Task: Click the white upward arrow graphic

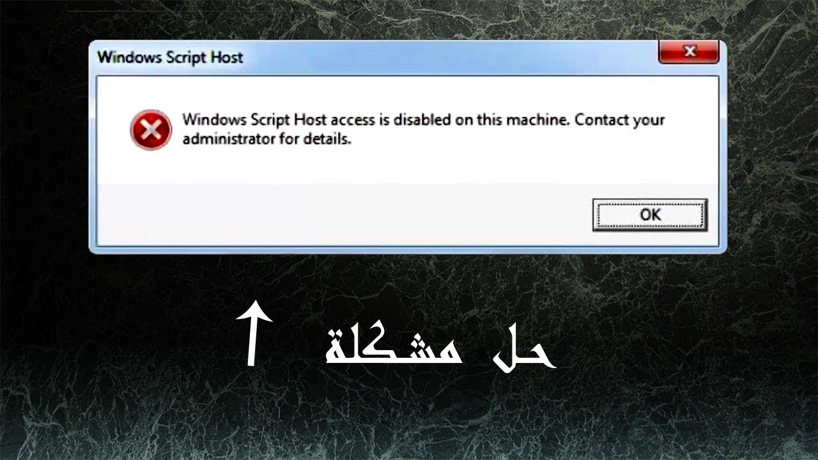Action: tap(254, 332)
